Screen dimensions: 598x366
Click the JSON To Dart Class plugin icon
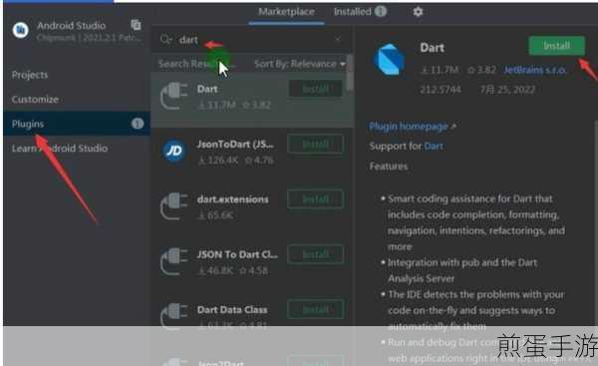point(173,261)
